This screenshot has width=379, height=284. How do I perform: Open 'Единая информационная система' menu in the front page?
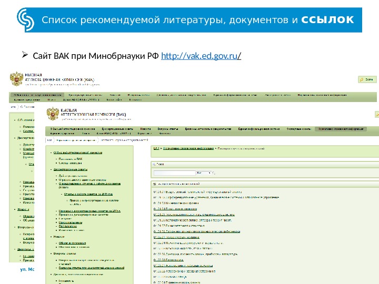click(x=258, y=129)
